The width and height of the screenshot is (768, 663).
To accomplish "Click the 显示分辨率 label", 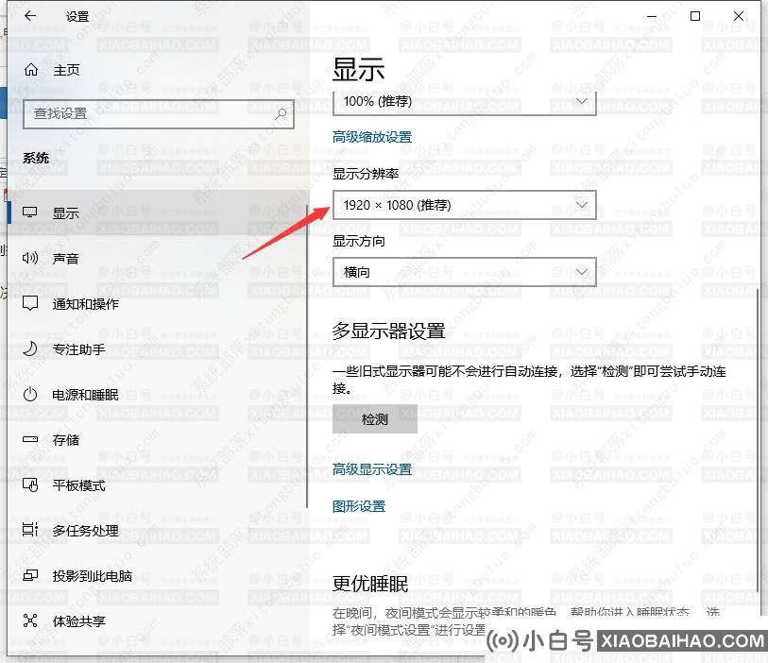I will [x=366, y=174].
